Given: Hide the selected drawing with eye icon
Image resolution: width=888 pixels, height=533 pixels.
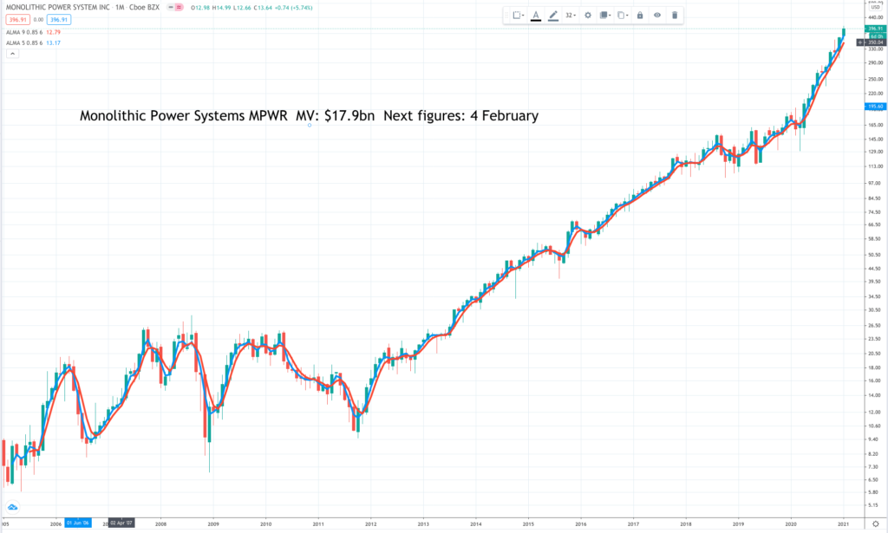Looking at the screenshot, I should 657,16.
